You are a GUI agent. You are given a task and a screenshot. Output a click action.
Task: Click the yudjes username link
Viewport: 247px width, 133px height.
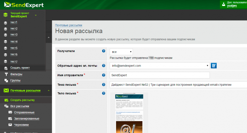[x=232, y=6]
